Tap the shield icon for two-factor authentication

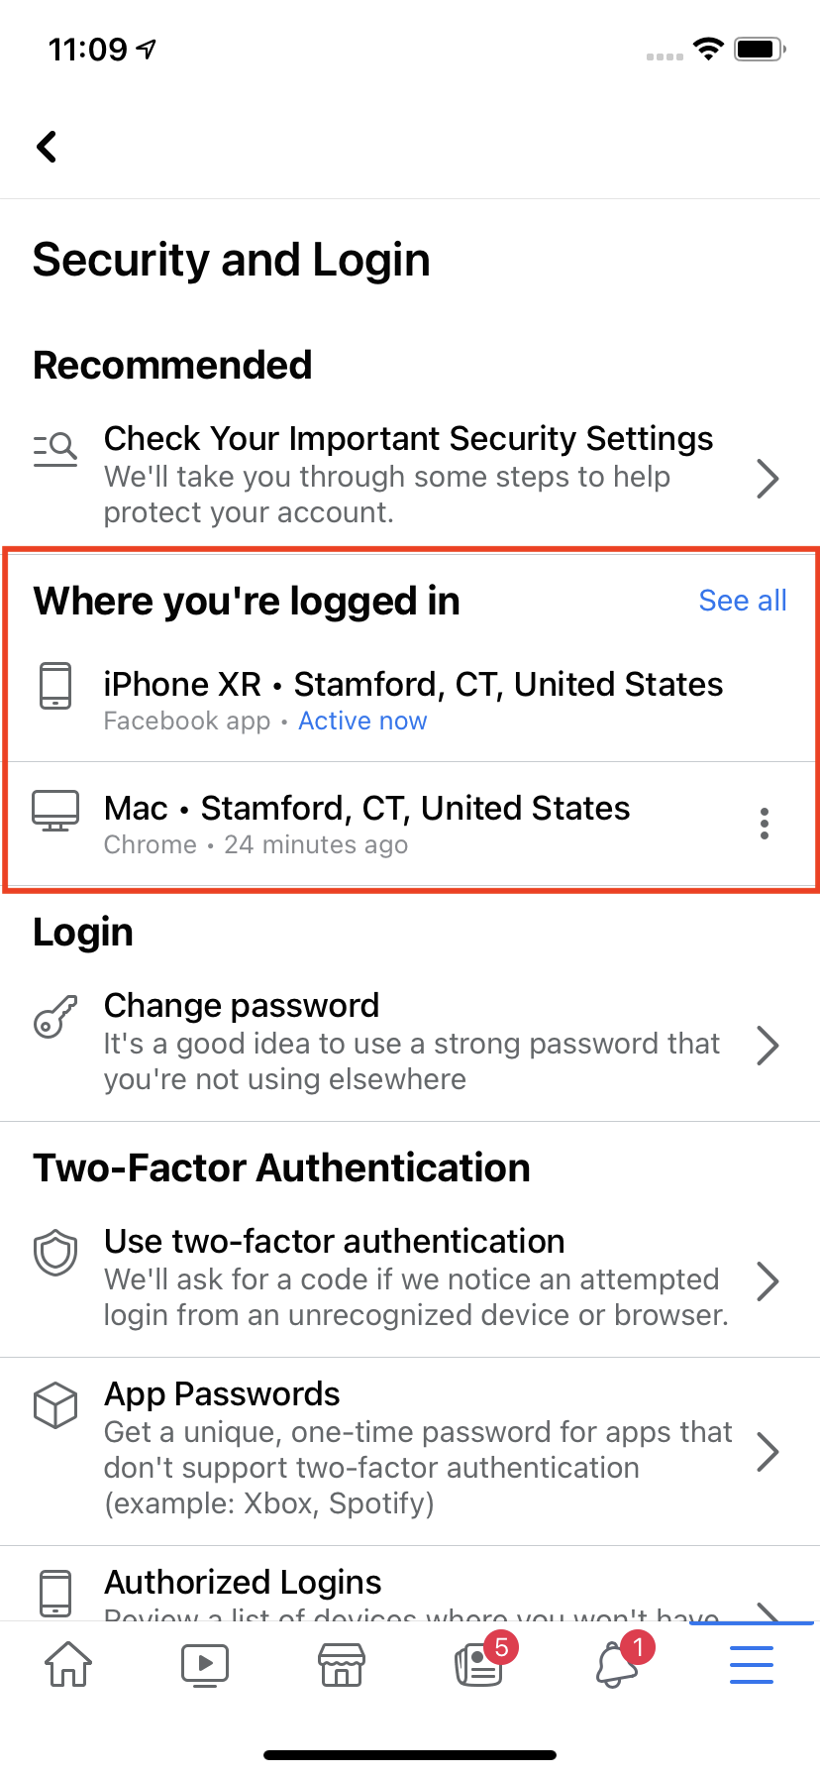[x=56, y=1253]
